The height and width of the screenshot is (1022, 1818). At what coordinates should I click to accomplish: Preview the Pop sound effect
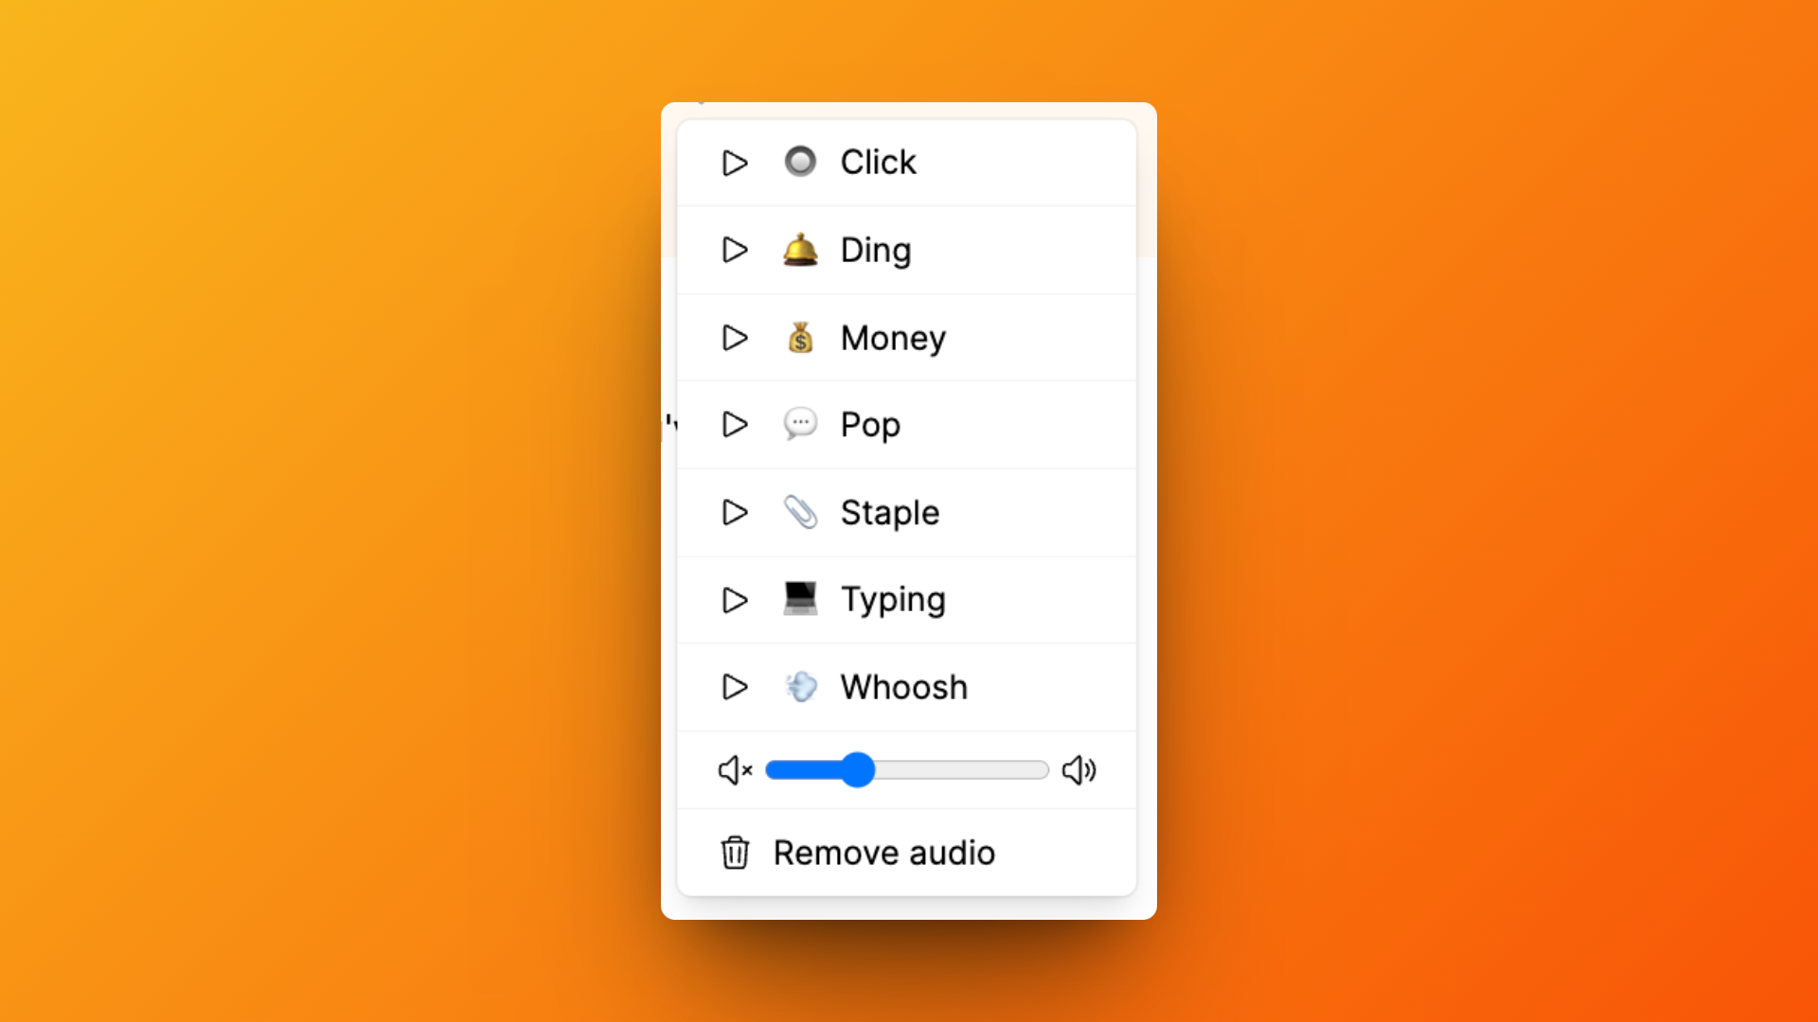(x=735, y=424)
